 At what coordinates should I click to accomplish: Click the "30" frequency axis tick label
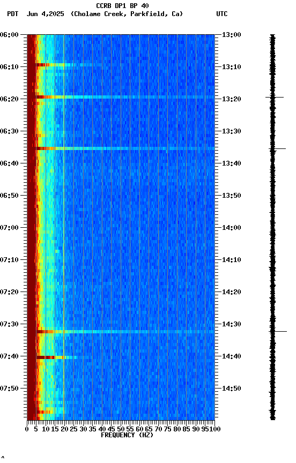[83, 429]
